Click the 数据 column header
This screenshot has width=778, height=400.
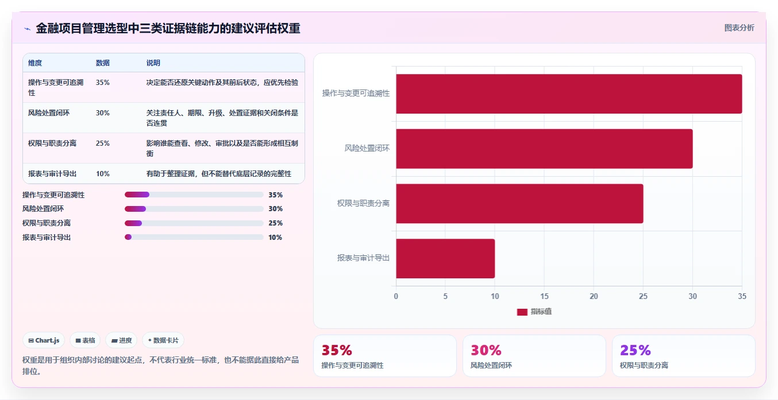103,63
